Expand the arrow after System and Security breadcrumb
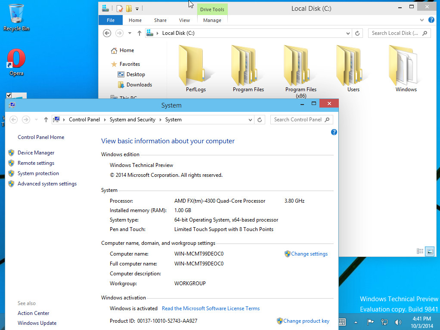This screenshot has width=440, height=330. pyautogui.click(x=161, y=120)
